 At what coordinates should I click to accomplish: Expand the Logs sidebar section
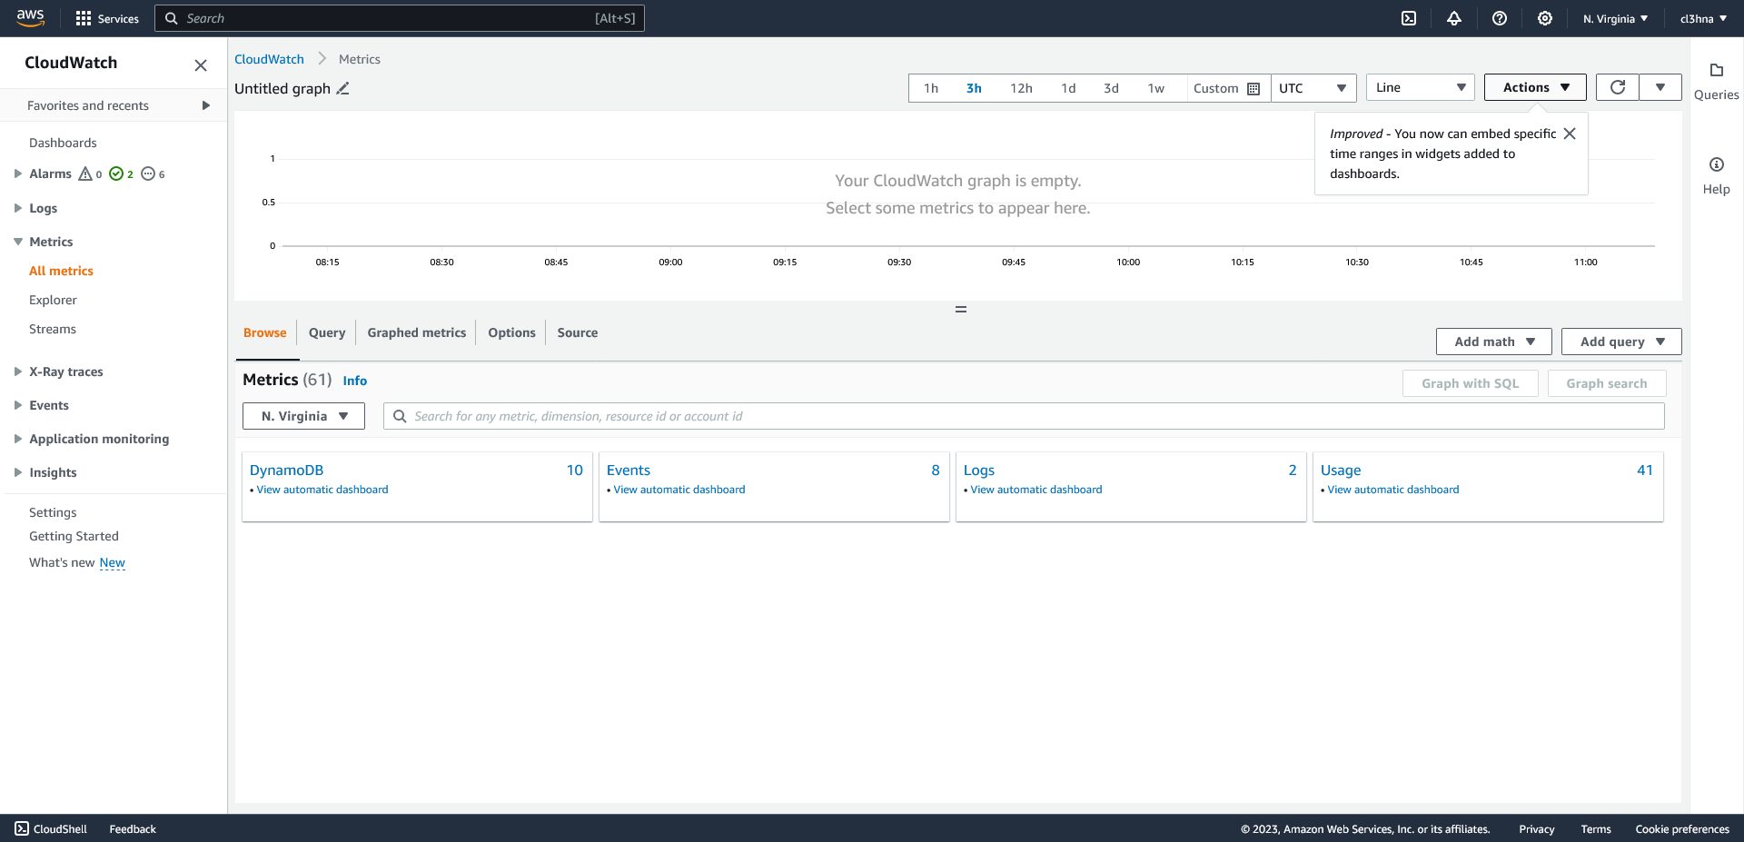pos(17,208)
